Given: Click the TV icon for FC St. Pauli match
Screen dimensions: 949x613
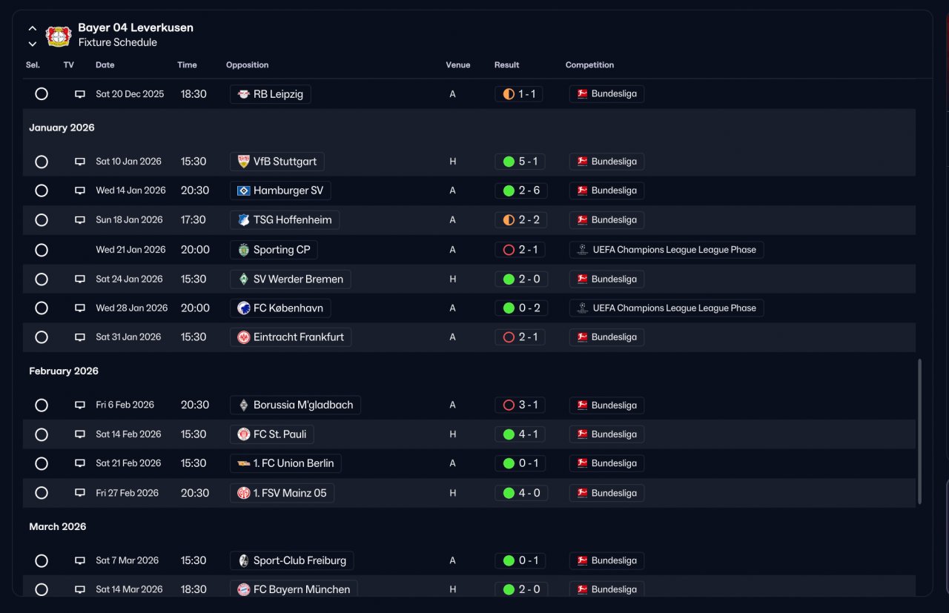Looking at the screenshot, I should point(80,434).
